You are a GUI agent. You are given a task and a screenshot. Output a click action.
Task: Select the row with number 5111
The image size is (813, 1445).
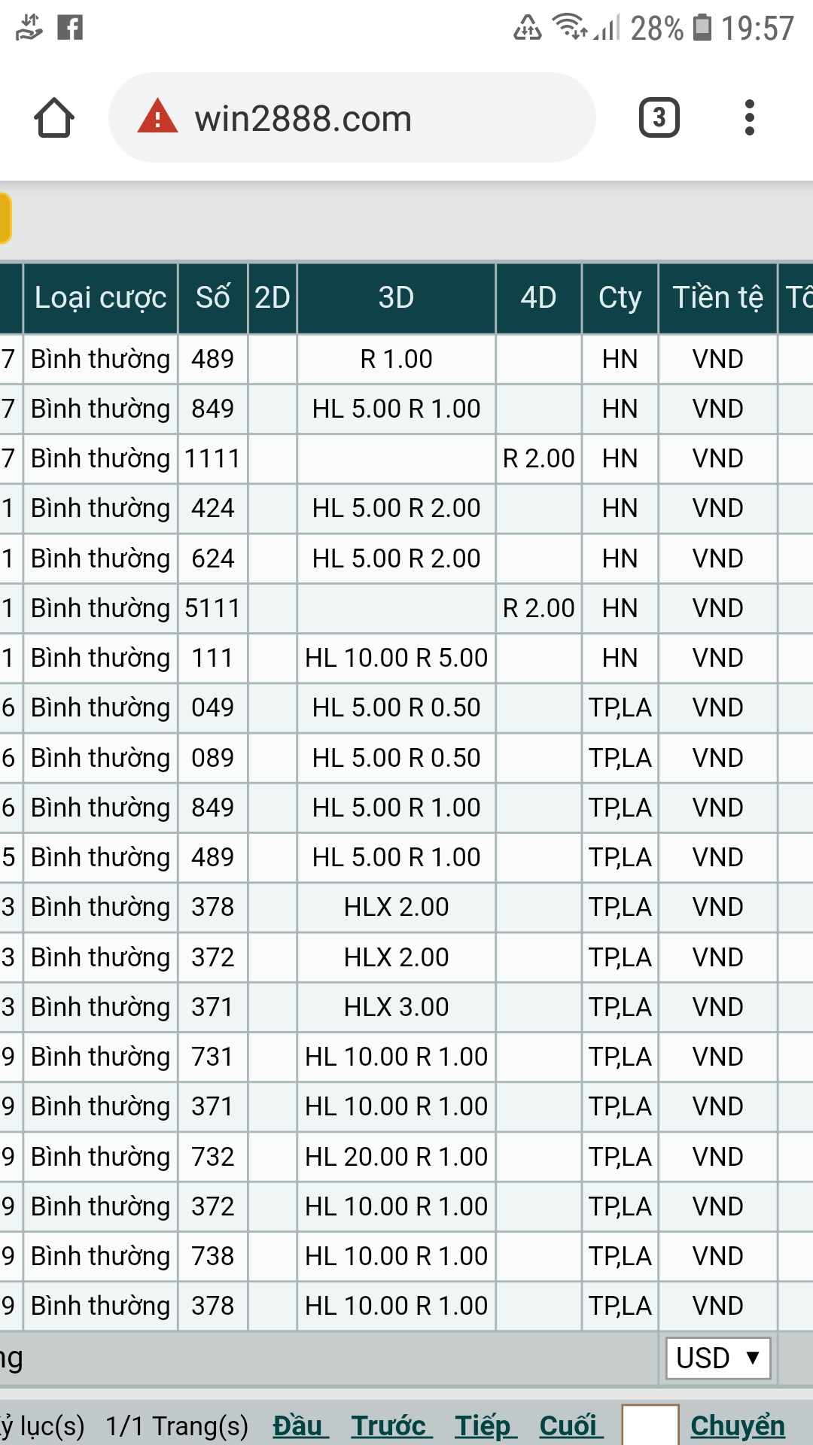213,608
